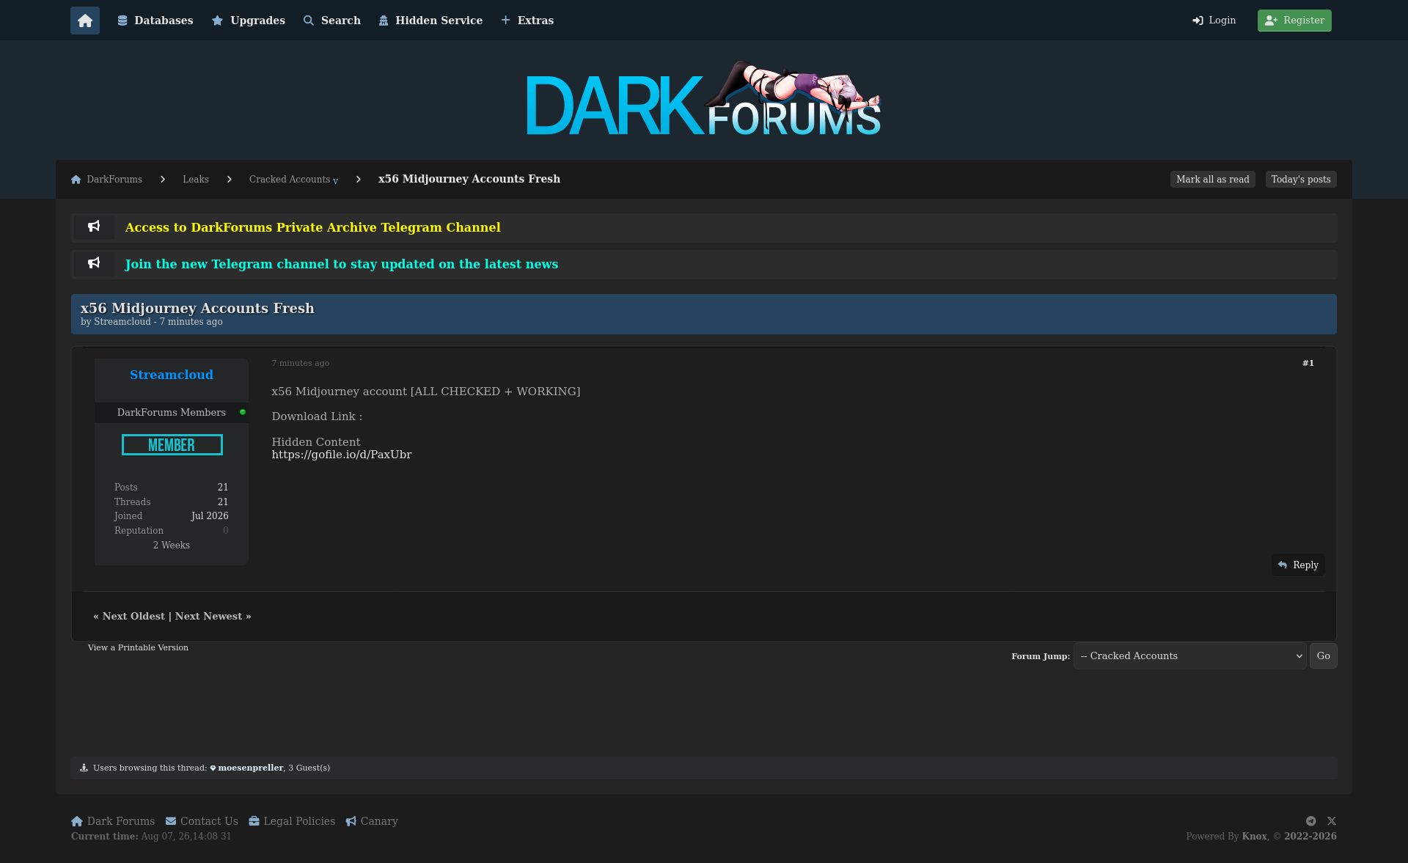The image size is (1408, 863).
Task: Click the X (Twitter) footer icon
Action: (1332, 821)
